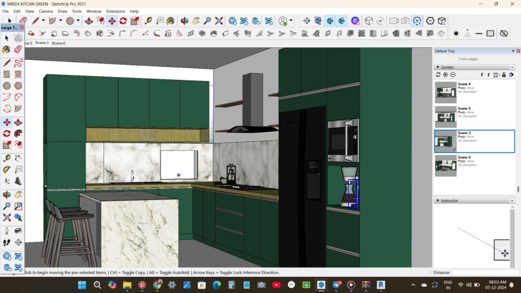Click the Remove Scene minus icon

tap(453, 75)
